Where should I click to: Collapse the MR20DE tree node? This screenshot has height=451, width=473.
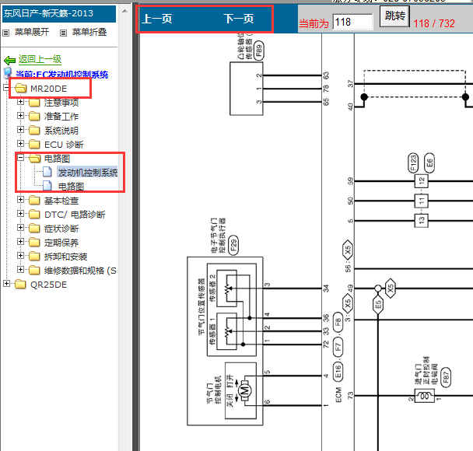click(x=6, y=88)
